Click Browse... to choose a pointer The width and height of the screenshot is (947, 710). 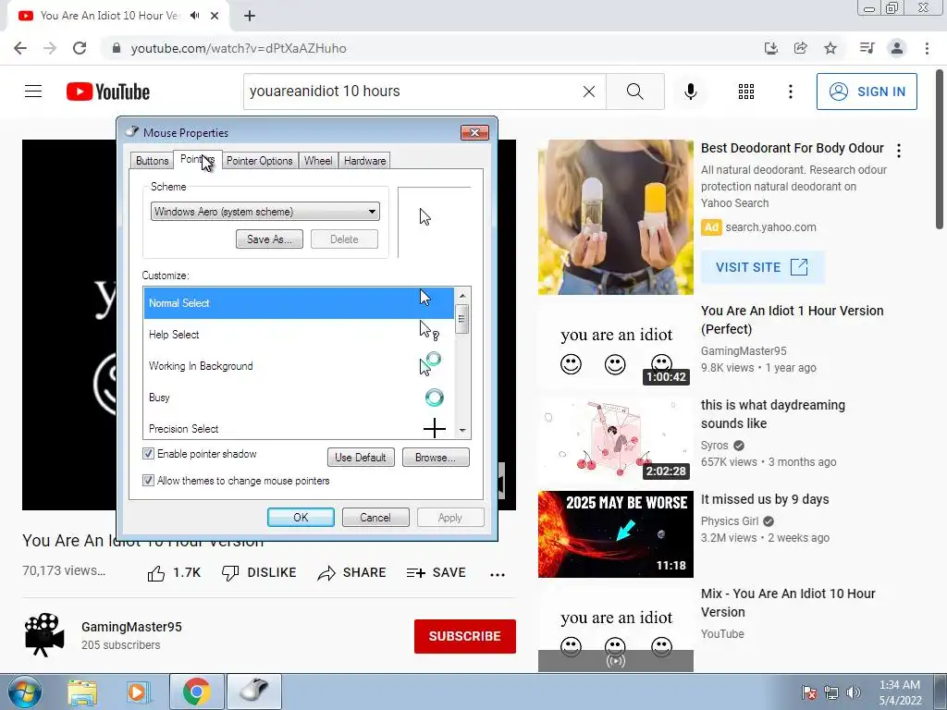point(436,457)
